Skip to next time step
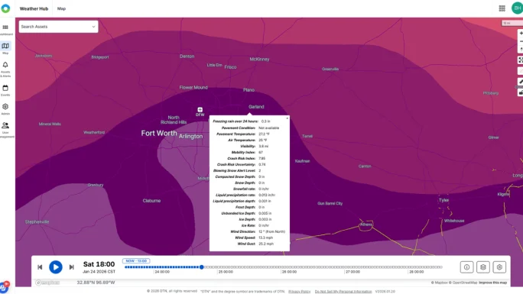523x294 pixels. pos(71,267)
